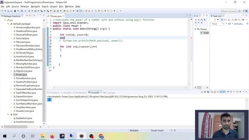Click the Clear Console icon
This screenshot has width=249, height=140.
pyautogui.click(x=212, y=92)
